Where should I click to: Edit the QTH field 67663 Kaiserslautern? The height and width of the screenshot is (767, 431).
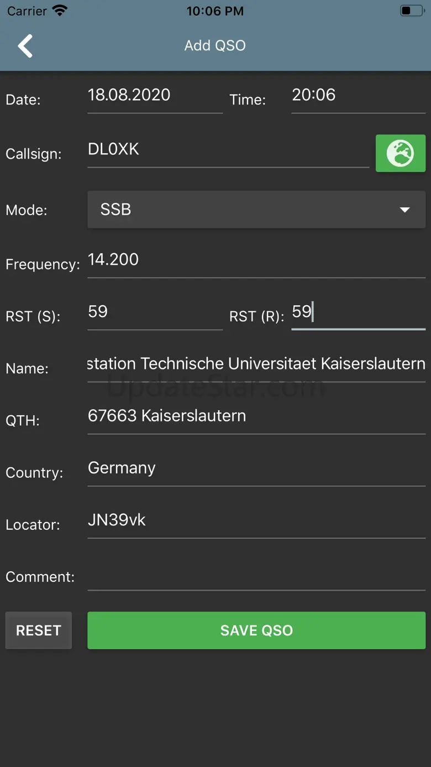coord(256,416)
